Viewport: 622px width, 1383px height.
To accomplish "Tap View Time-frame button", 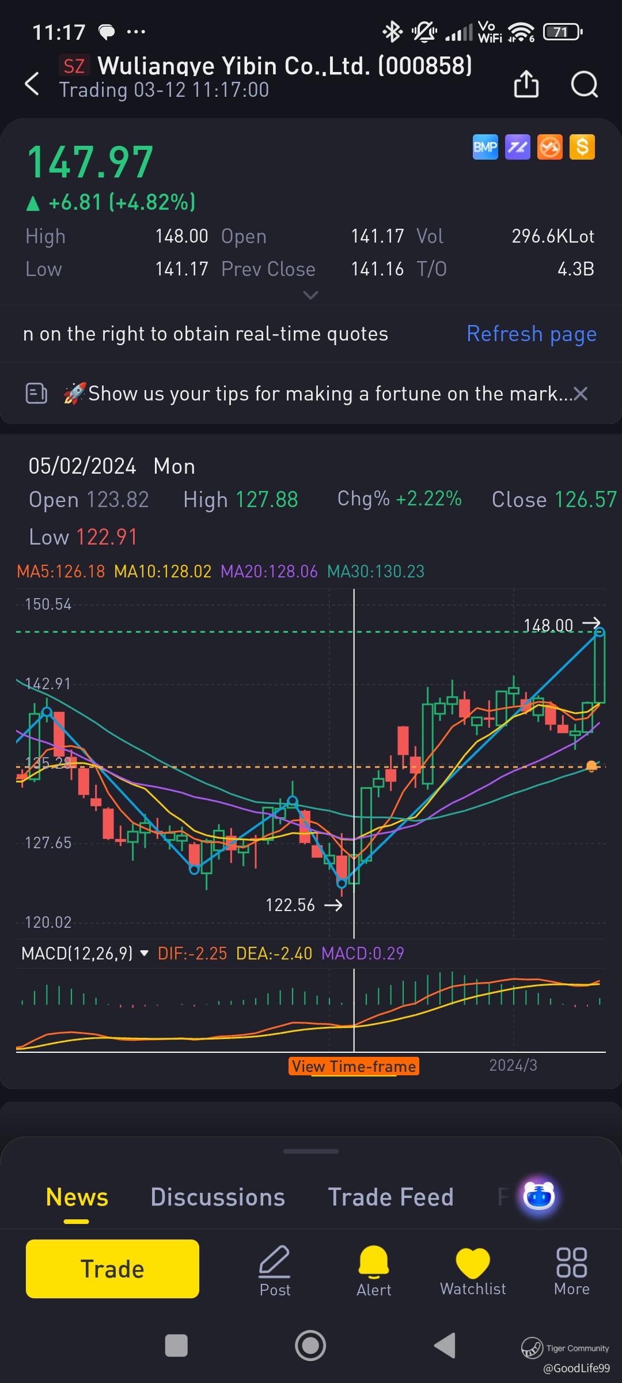I will (354, 1066).
